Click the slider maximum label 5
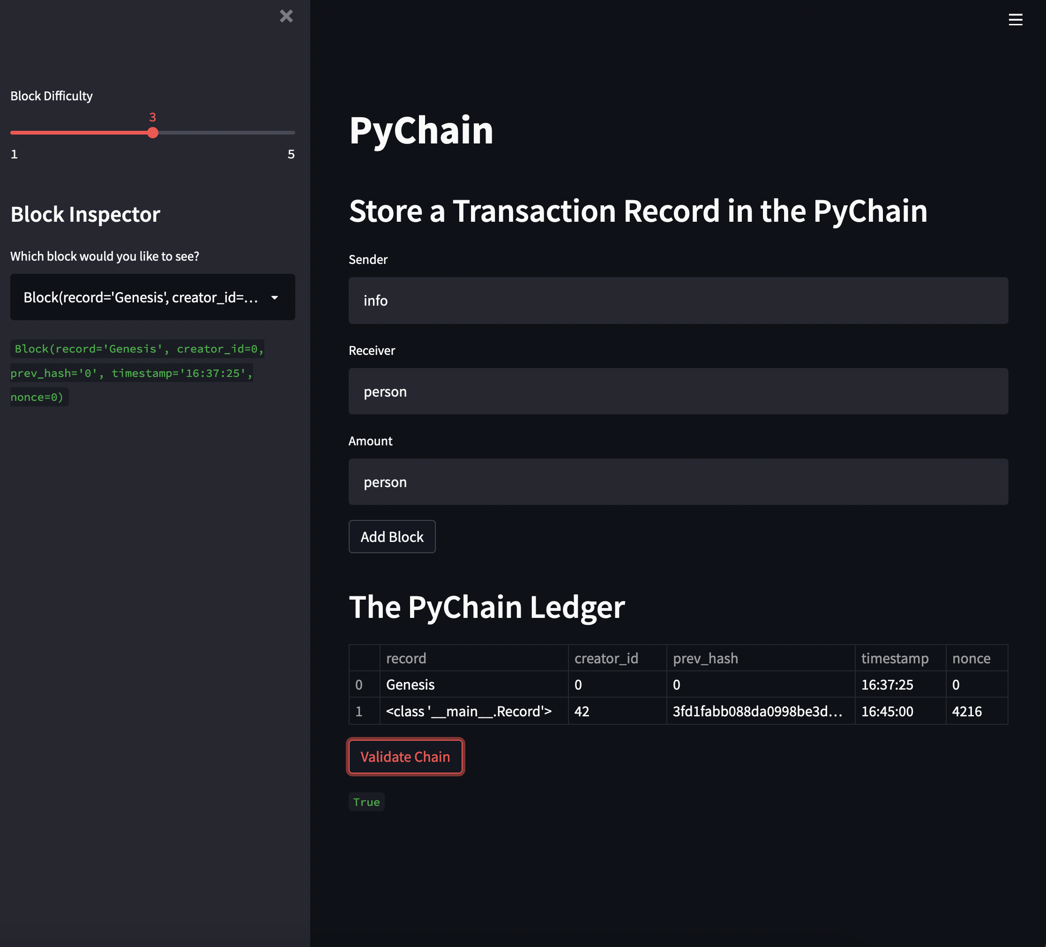The height and width of the screenshot is (947, 1046). pos(291,154)
